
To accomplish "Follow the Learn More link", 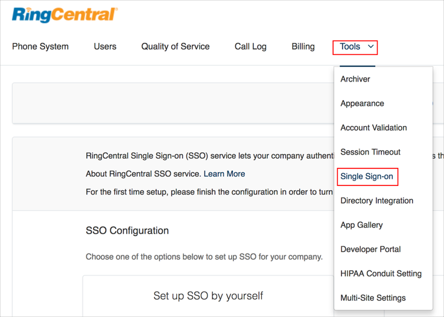I will pos(224,174).
